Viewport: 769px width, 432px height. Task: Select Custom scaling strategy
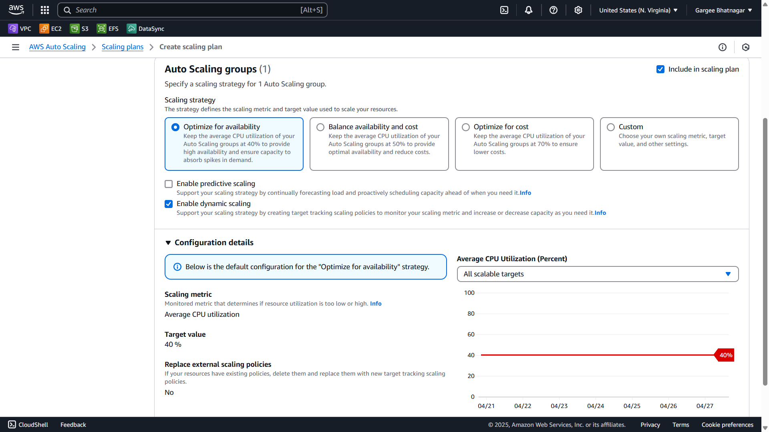point(610,127)
